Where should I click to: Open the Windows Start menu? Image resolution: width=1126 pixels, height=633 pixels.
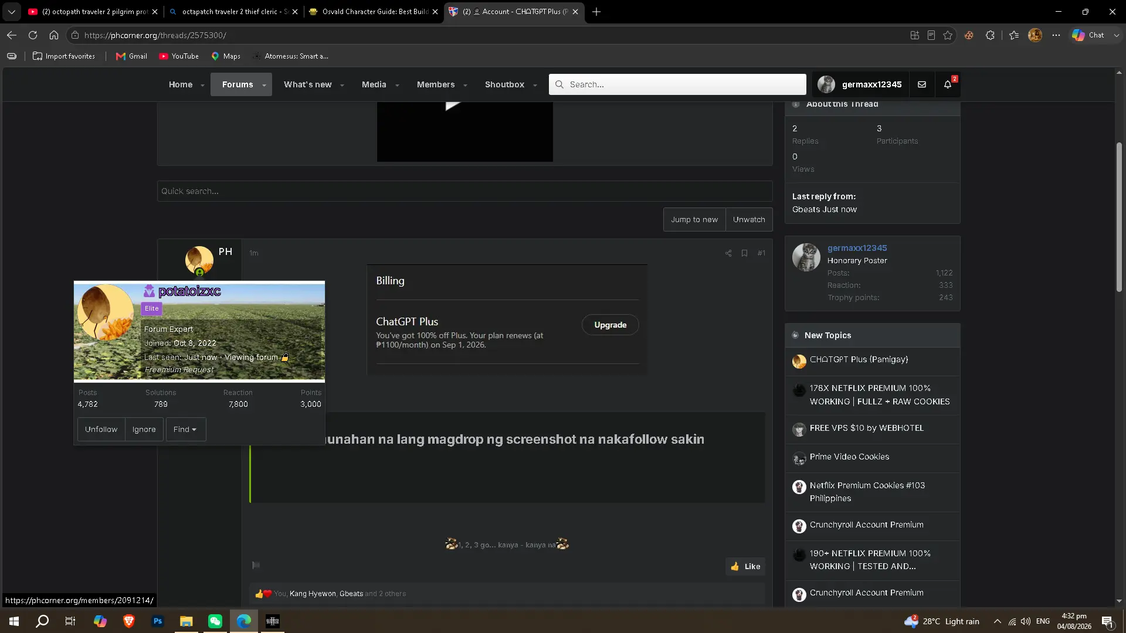point(14,621)
